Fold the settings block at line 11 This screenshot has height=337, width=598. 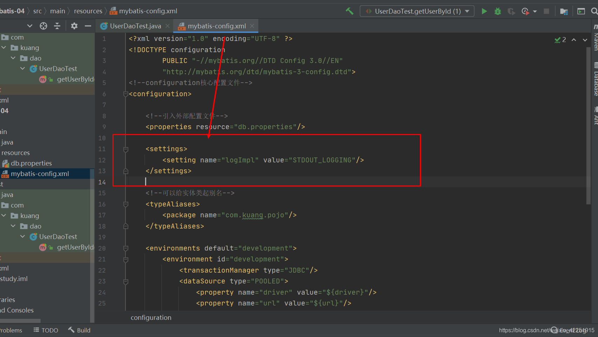pyautogui.click(x=125, y=149)
